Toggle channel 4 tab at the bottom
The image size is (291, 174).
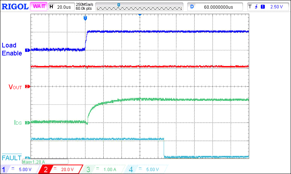pyautogui.click(x=145, y=169)
